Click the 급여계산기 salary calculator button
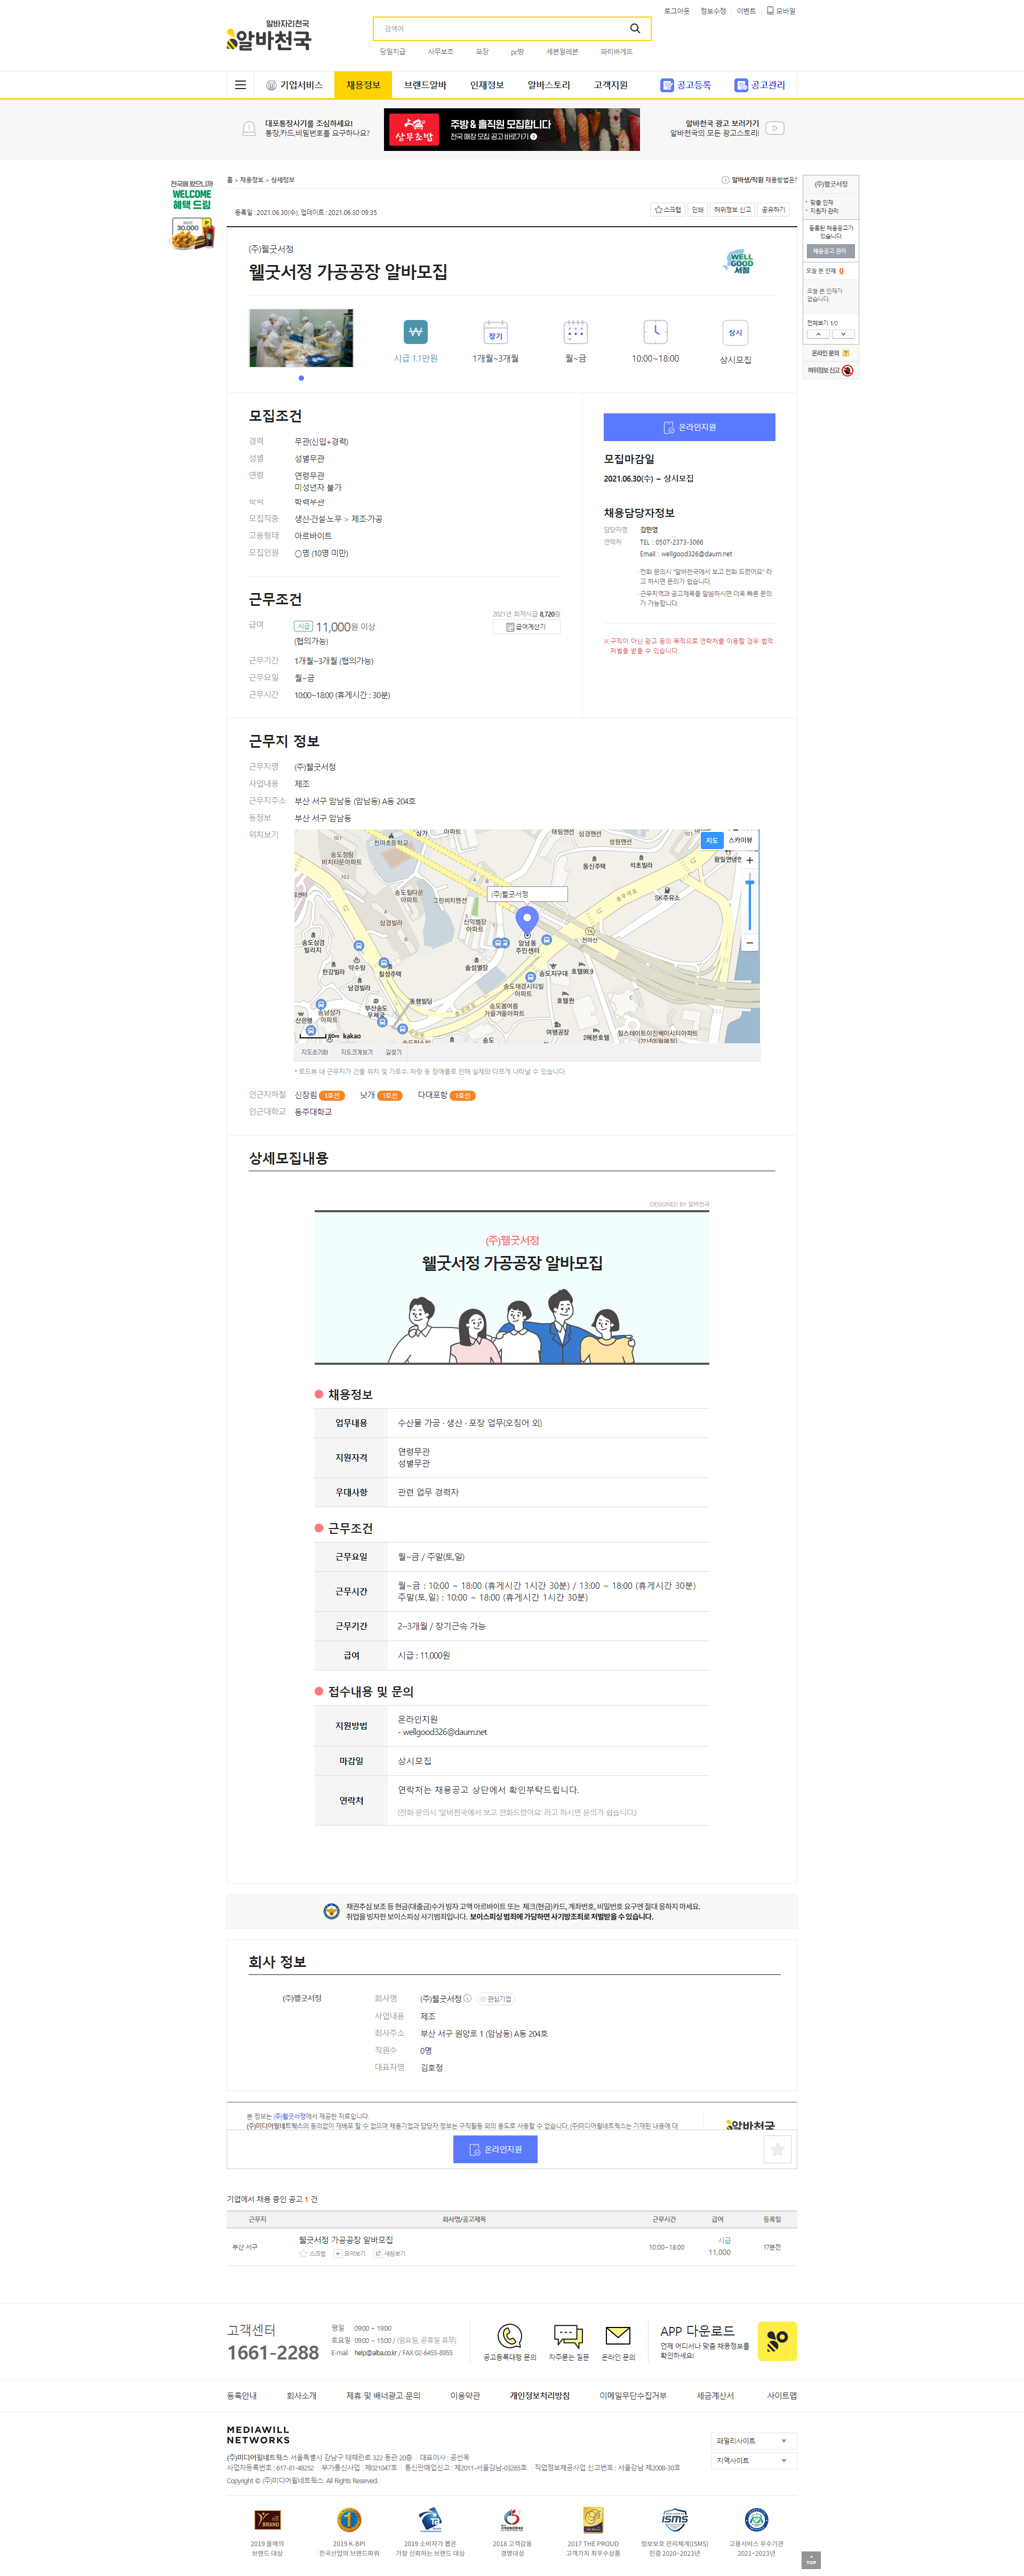The width and height of the screenshot is (1024, 2576). tap(526, 627)
